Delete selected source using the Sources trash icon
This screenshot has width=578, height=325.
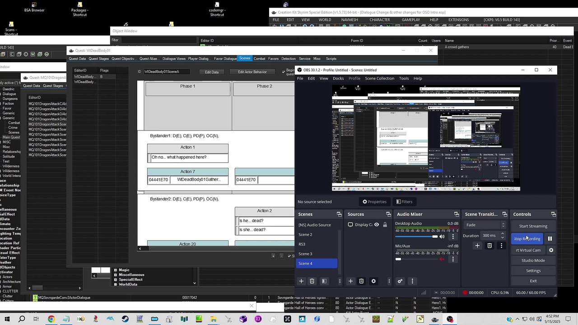click(x=361, y=281)
